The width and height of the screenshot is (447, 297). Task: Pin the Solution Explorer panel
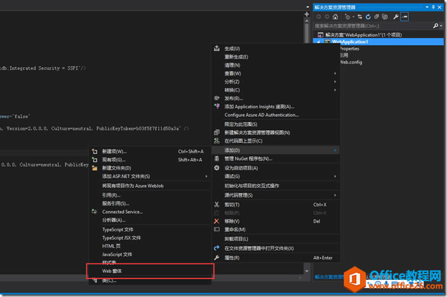(x=434, y=7)
